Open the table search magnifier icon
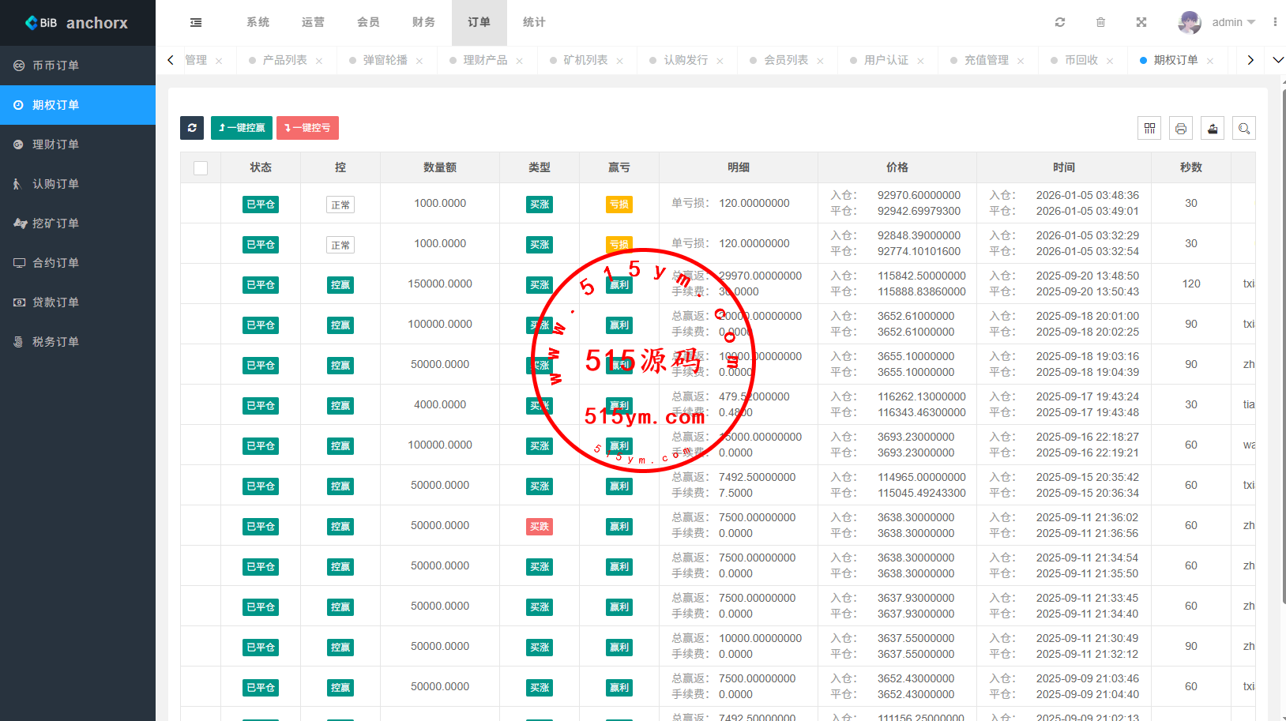Image resolution: width=1286 pixels, height=721 pixels. (x=1244, y=128)
